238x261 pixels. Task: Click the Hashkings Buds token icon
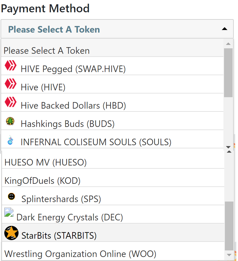point(11,121)
